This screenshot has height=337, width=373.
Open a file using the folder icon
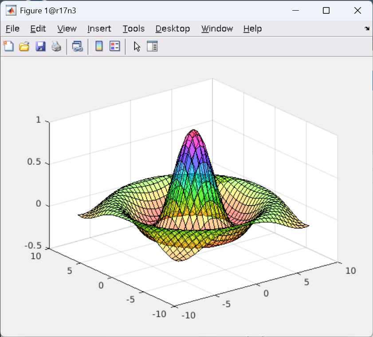pos(24,46)
